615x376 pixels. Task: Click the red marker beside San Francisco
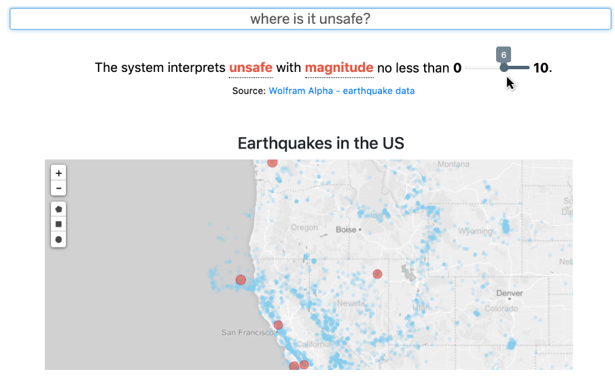coord(277,325)
